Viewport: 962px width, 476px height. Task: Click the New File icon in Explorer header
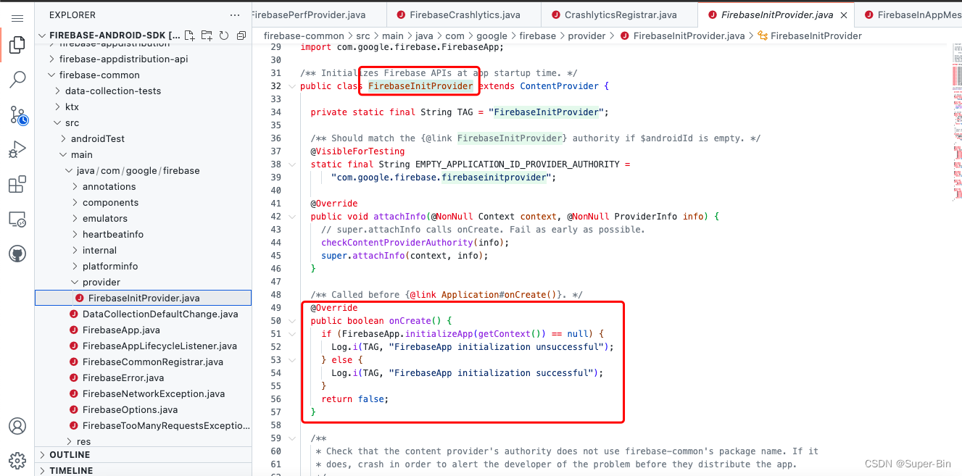click(x=189, y=35)
